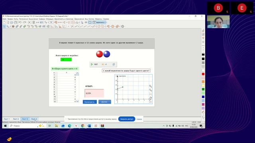The height and width of the screenshot is (143, 255).
Task: Click the text tool T icon in toolbar
Action: [51, 22]
